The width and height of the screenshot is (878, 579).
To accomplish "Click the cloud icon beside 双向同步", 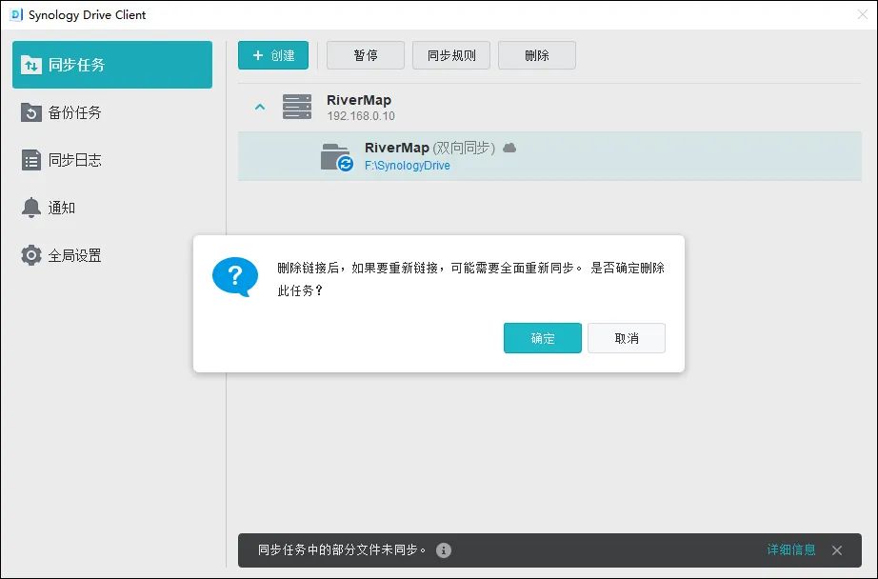I will click(509, 148).
